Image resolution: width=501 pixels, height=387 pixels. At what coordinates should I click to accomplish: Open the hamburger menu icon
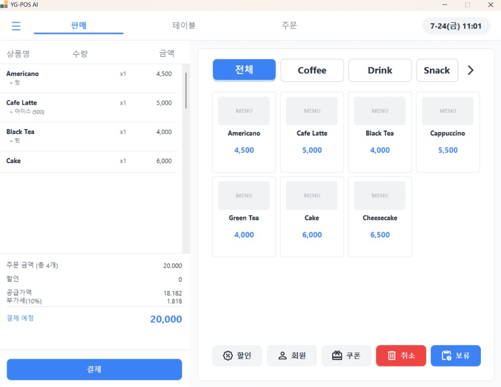(16, 26)
